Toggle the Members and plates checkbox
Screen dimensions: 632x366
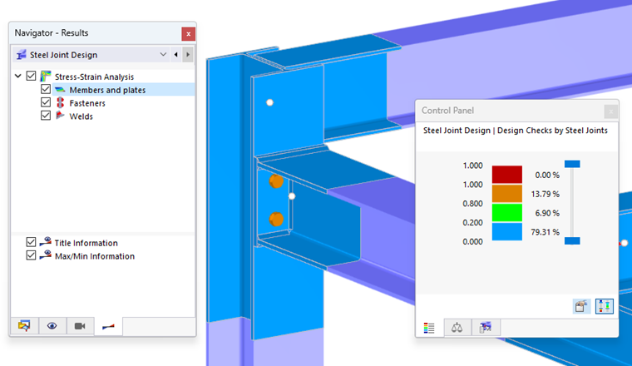click(x=46, y=89)
